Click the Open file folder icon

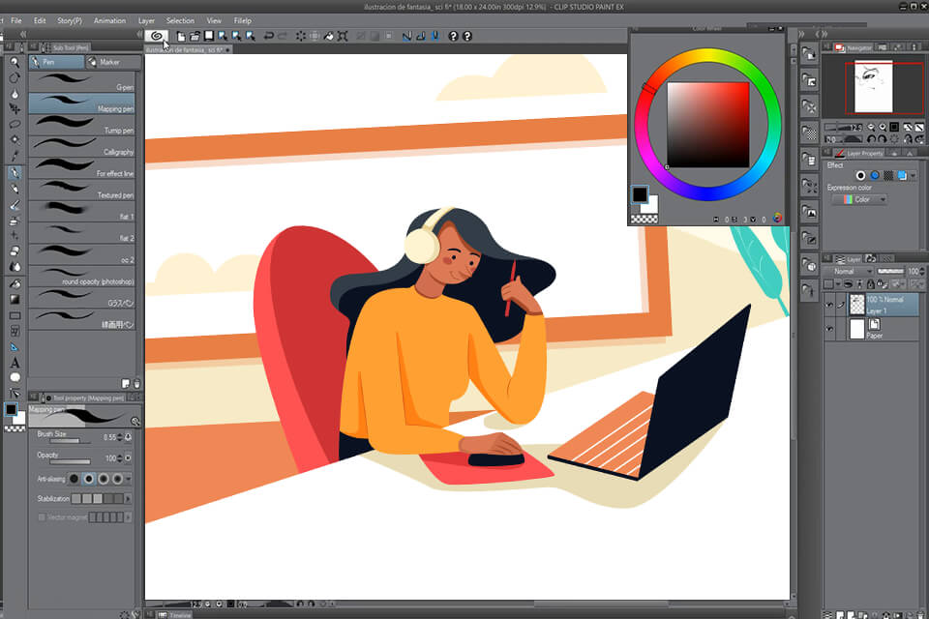[195, 36]
